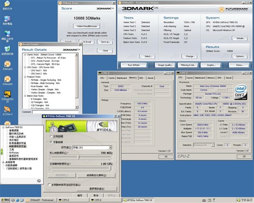Click the NVIDIA tray icon beside the clock

(x=239, y=200)
